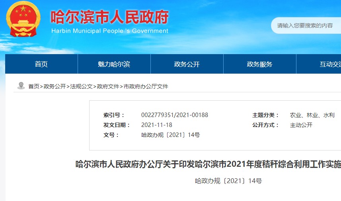The image size is (341, 201).
Task: Go to 法规公文 in breadcrumb
Action: coord(81,86)
